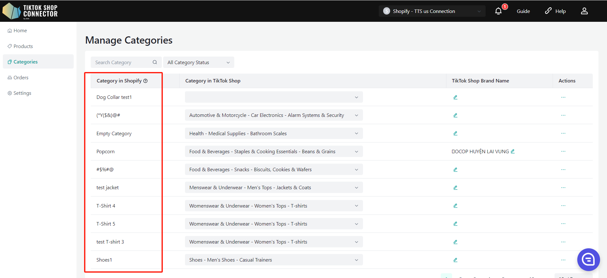
Task: Click the notification bell icon
Action: tap(498, 11)
